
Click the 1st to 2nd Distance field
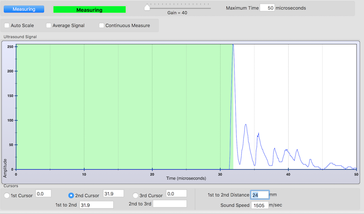coord(260,195)
